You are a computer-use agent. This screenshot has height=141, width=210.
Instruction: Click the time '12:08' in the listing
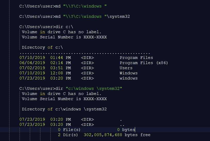(x=57, y=73)
